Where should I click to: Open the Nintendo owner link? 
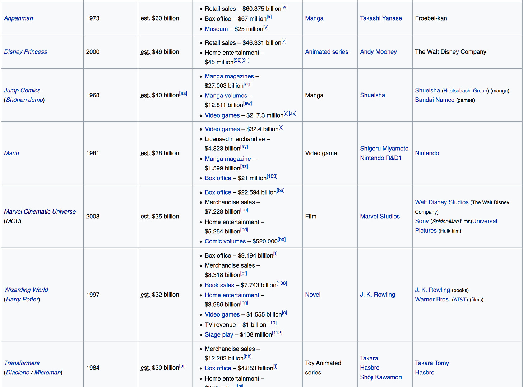pos(427,153)
